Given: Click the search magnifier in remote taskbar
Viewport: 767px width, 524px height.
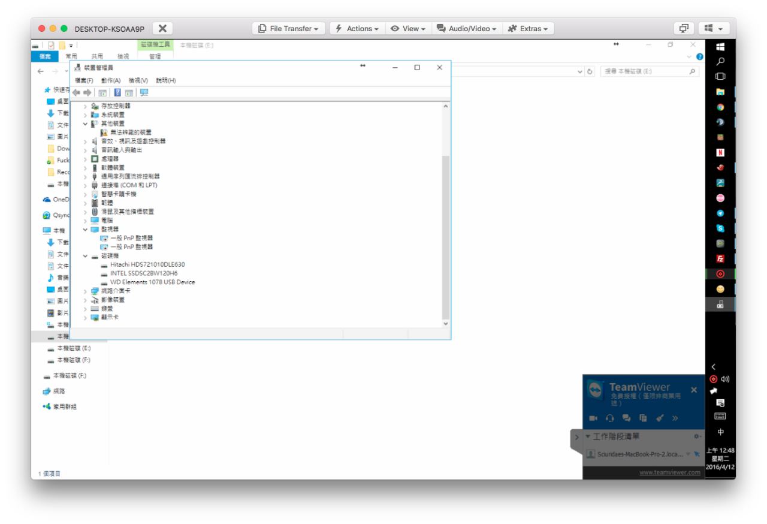Looking at the screenshot, I should click(x=721, y=61).
